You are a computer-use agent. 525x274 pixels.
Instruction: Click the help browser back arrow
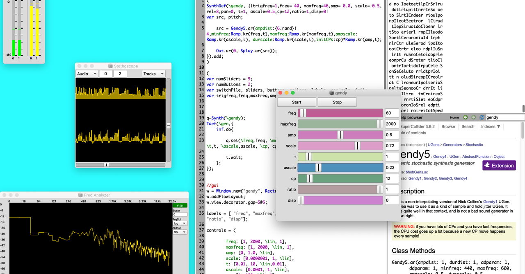[x=466, y=117]
